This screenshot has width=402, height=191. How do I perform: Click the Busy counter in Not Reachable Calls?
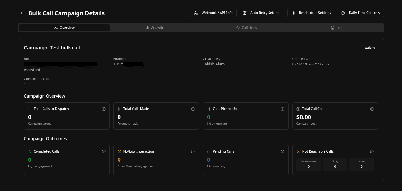point(335,164)
